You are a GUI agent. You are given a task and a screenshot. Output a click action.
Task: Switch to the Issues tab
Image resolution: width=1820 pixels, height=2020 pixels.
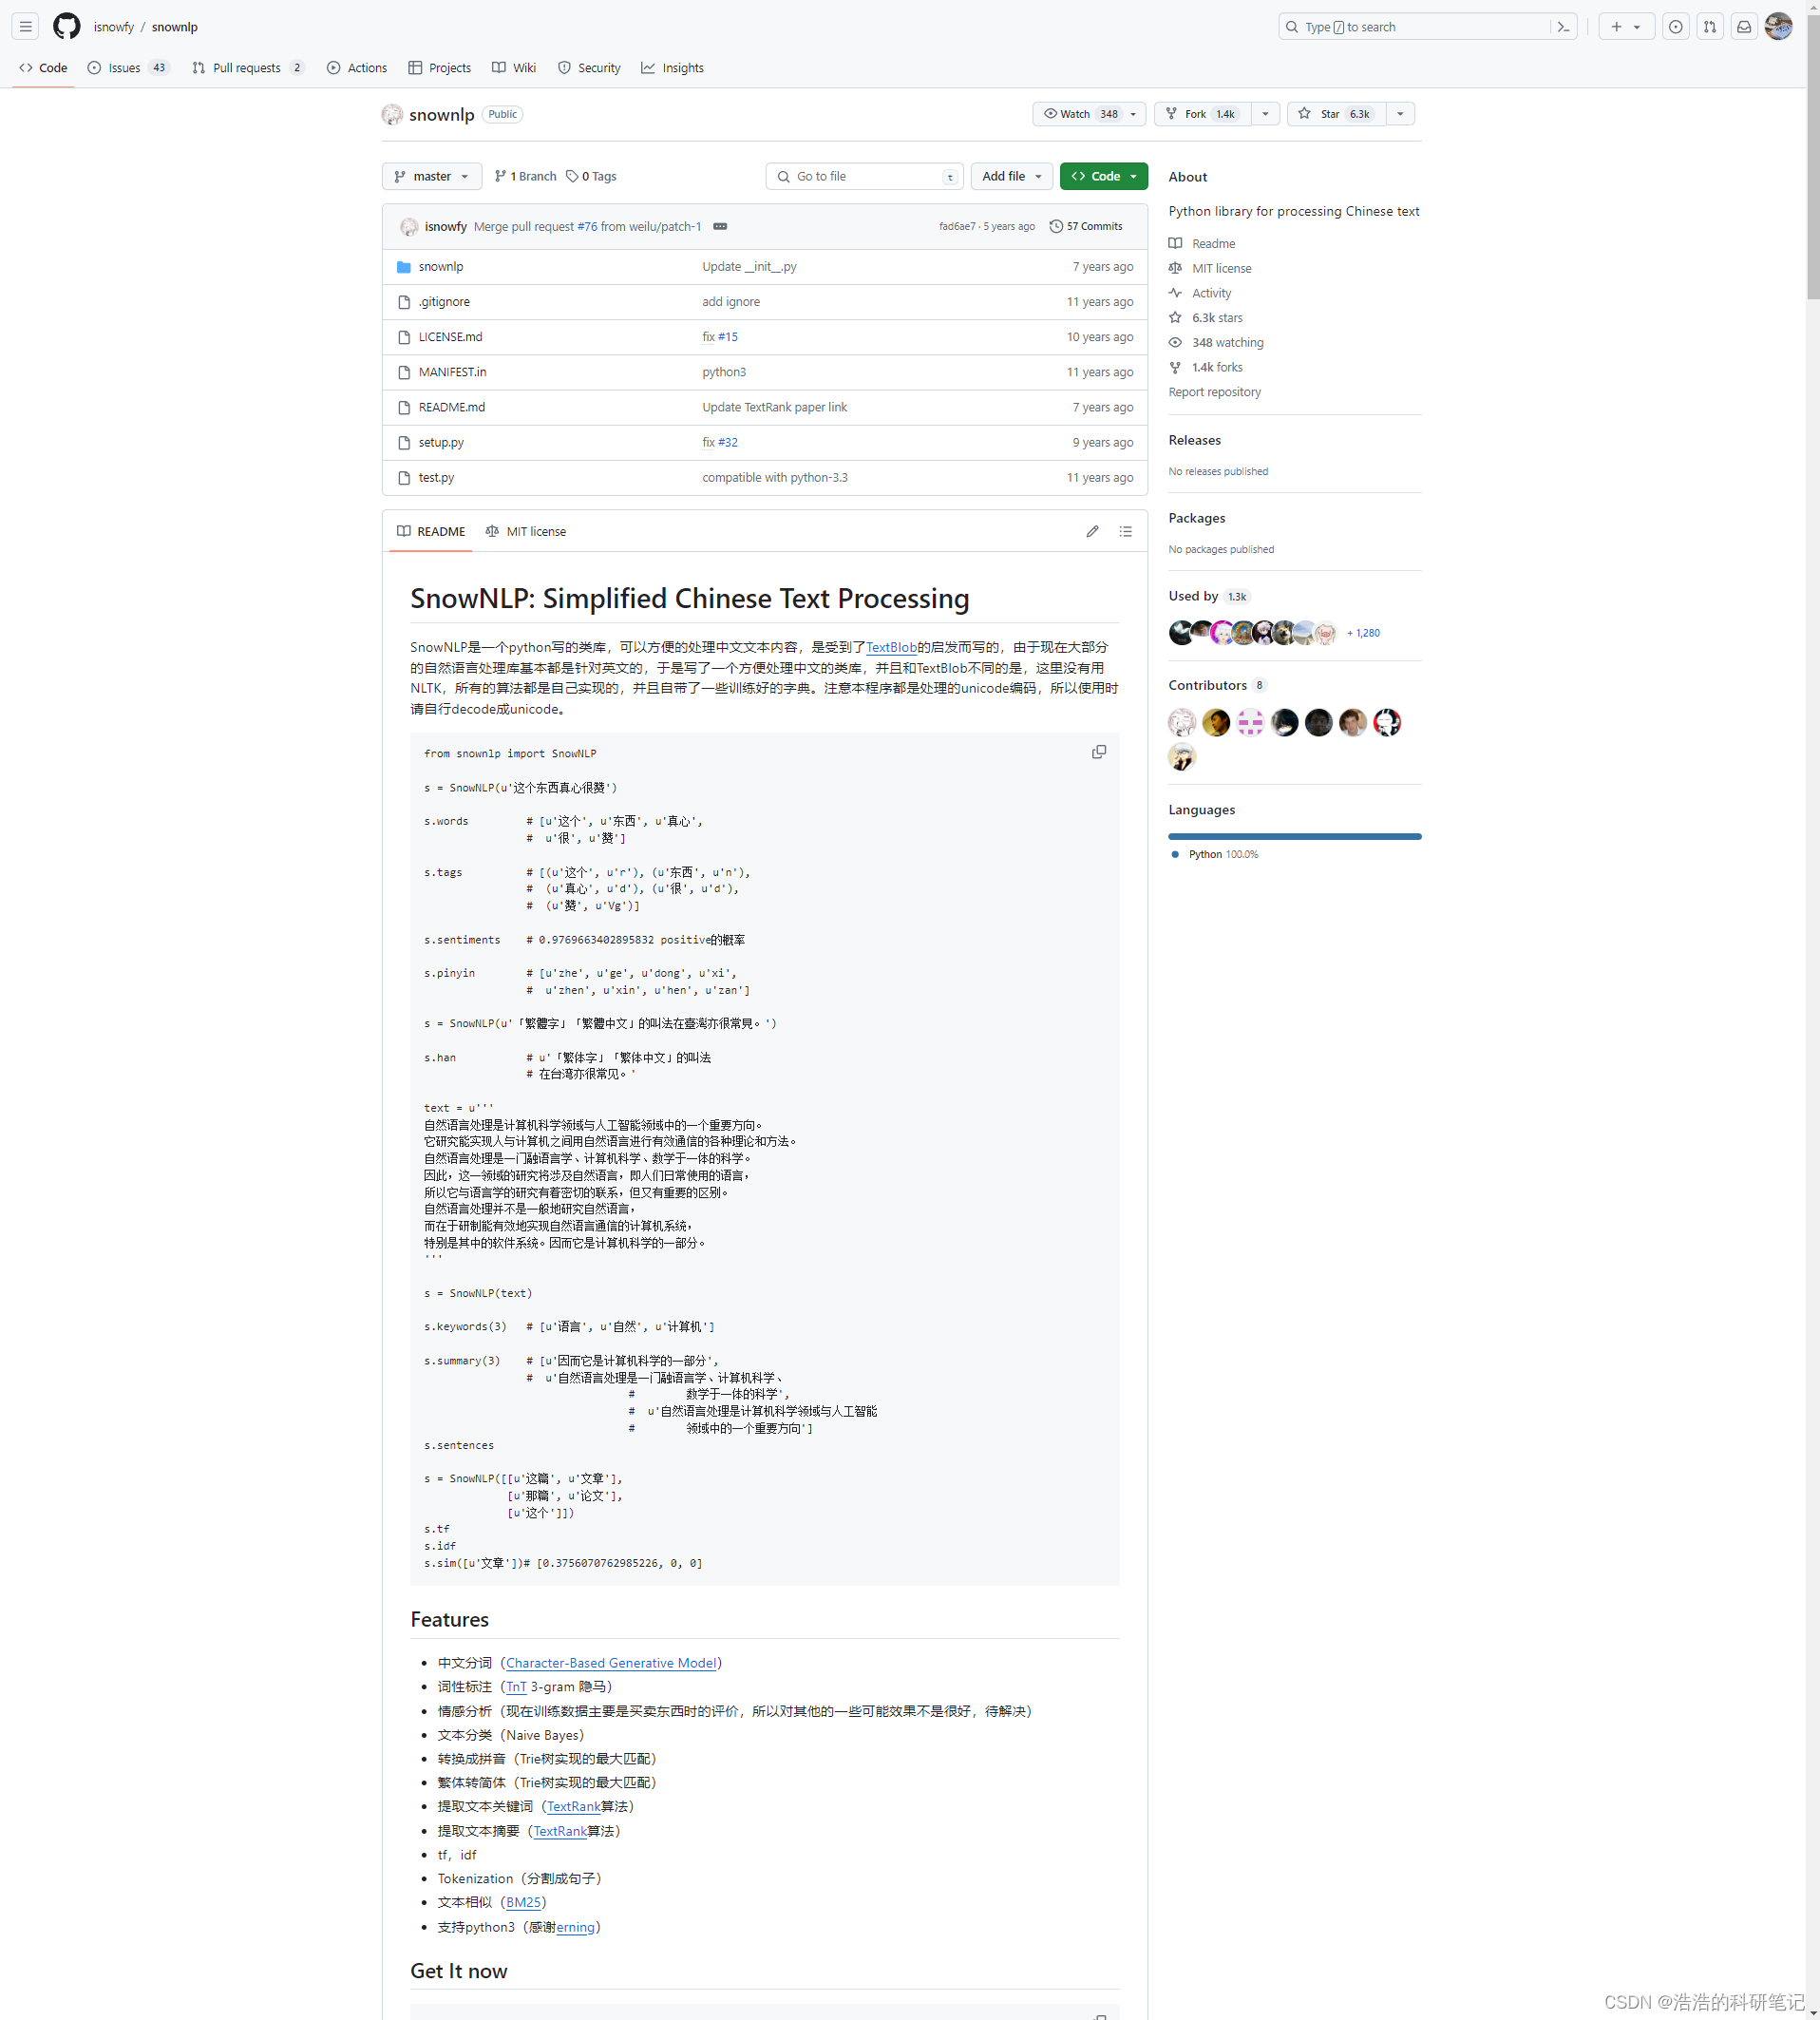point(129,68)
